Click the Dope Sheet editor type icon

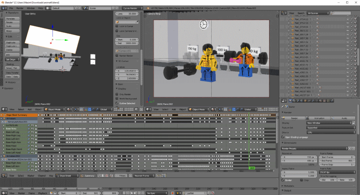[4, 176]
